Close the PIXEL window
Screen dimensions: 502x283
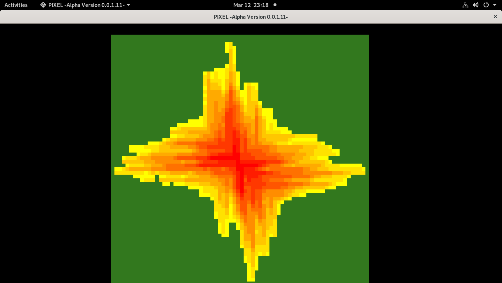point(495,17)
